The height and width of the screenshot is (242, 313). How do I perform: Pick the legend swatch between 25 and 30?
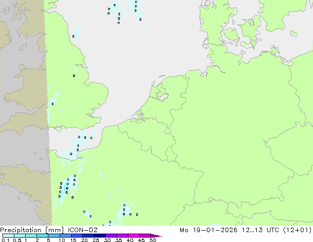(x=101, y=236)
